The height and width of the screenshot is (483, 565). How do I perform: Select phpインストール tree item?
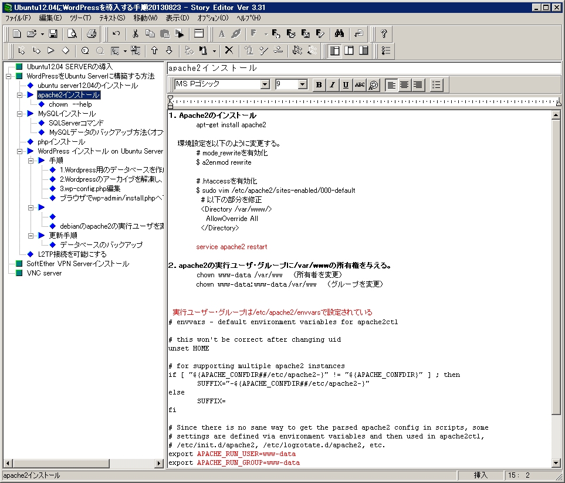(x=61, y=142)
